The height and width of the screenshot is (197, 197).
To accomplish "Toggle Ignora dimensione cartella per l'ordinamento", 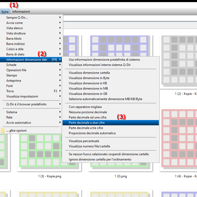I will pyautogui.click(x=111, y=159).
